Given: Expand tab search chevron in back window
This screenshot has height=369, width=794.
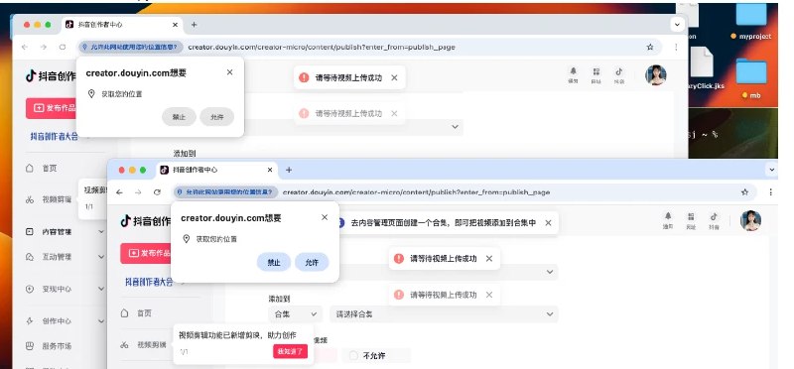Looking at the screenshot, I should [x=677, y=24].
